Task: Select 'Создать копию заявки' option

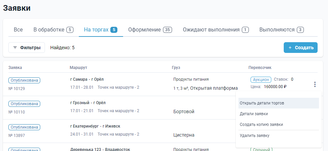Action: (279, 125)
